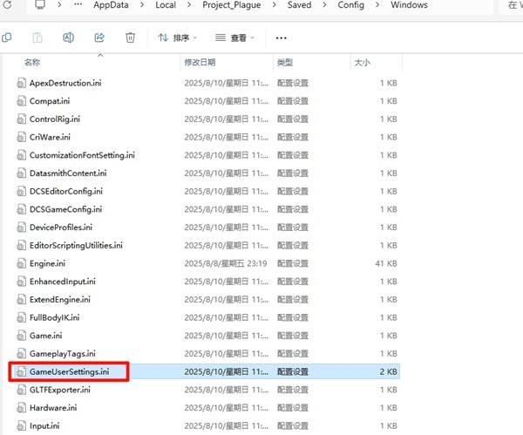The width and height of the screenshot is (523, 435).
Task: Open the Sort (排序) dropdown
Action: [178, 37]
